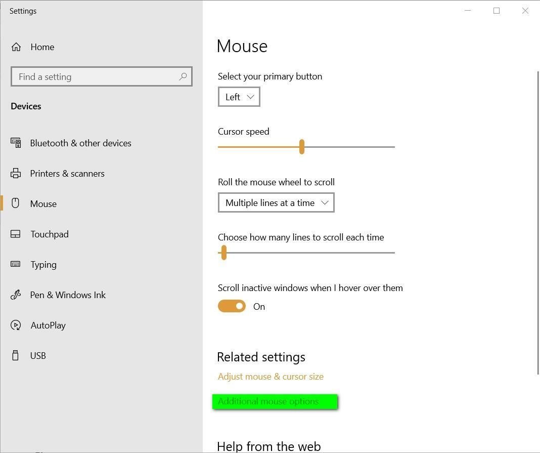540x453 pixels.
Task: Click the Pen & Windows Ink icon
Action: (x=16, y=295)
